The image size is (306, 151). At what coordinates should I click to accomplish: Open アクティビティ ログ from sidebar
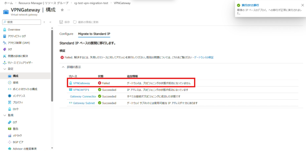tap(17, 36)
